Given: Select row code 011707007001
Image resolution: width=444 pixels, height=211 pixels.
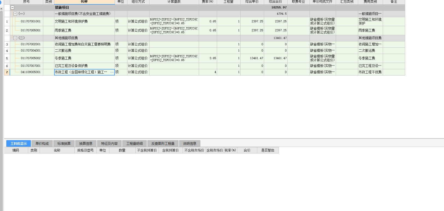Looking at the screenshot, I should [31, 66].
